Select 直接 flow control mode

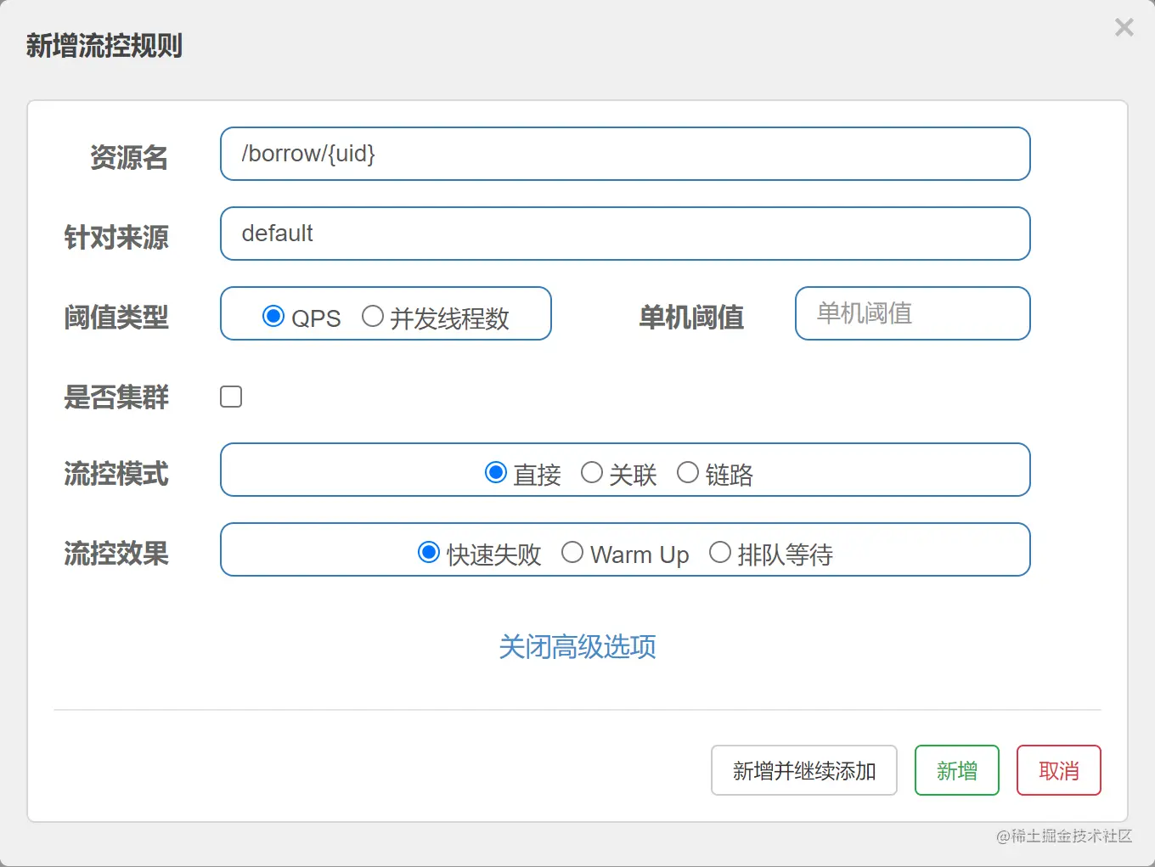[496, 472]
